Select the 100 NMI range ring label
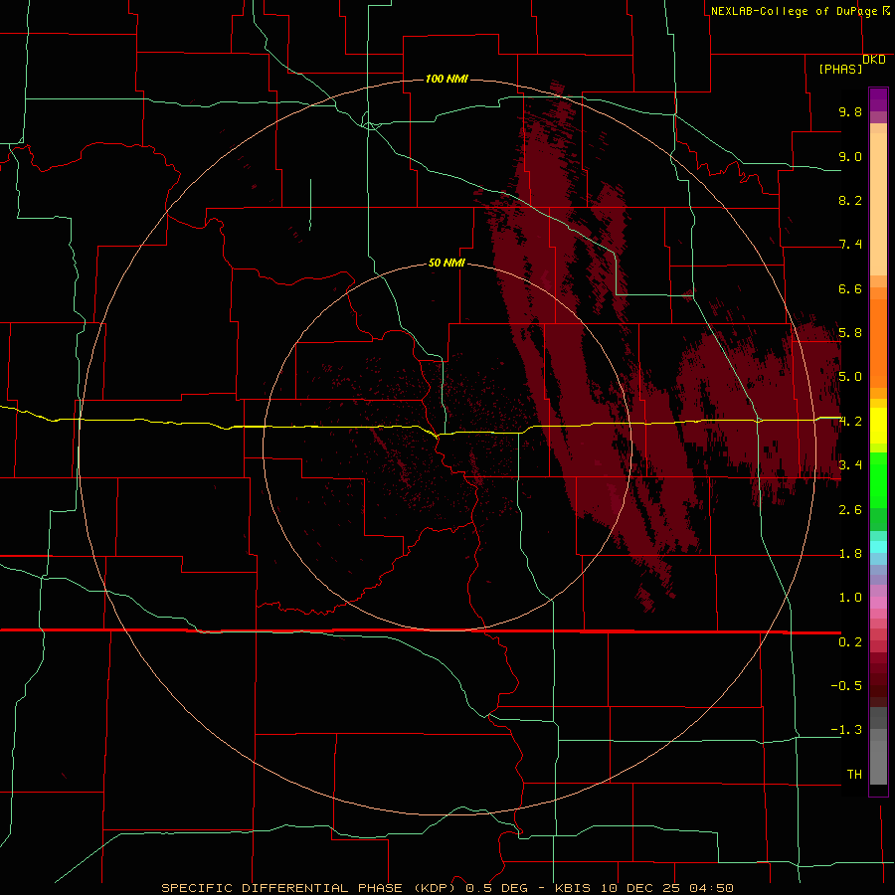Viewport: 895px width, 895px height. [447, 79]
